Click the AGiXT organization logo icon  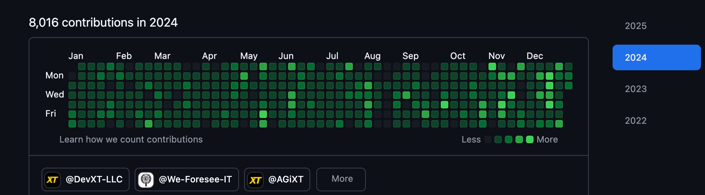(x=255, y=180)
